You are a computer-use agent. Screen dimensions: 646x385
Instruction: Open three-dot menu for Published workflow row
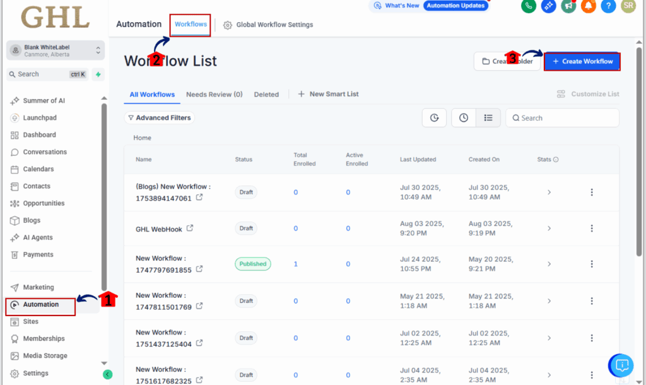tap(592, 264)
